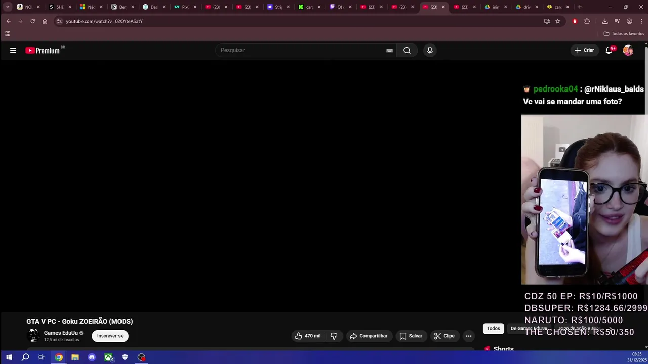Reload the YouTube page
Viewport: 648px width, 364px height.
point(32,21)
